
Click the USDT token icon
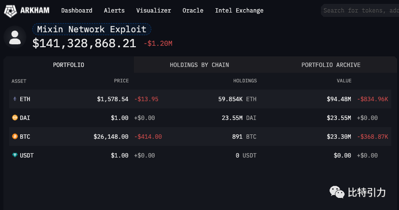(14, 156)
